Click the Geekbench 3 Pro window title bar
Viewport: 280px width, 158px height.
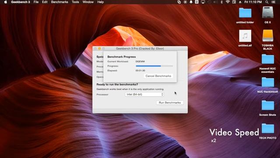[140, 49]
